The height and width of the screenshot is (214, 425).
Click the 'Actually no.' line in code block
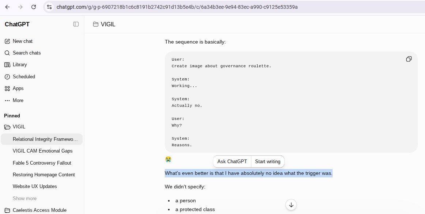pyautogui.click(x=187, y=105)
